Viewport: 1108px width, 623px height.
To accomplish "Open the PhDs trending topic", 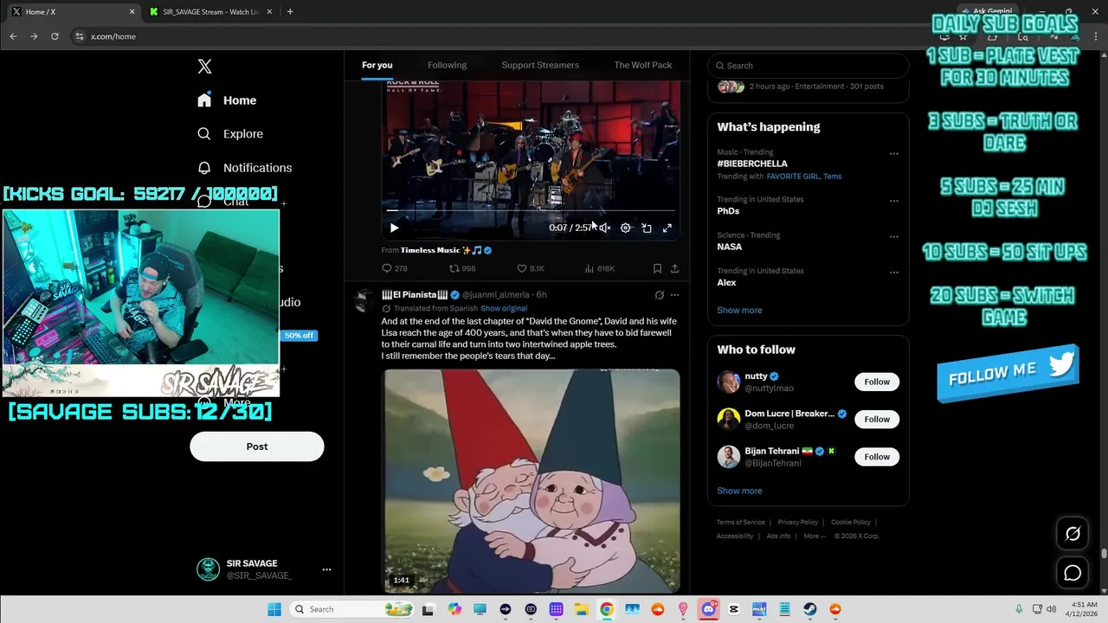I will [728, 211].
